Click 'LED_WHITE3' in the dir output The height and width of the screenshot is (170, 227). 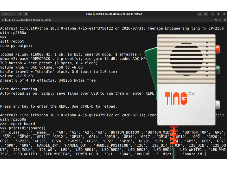(26, 154)
